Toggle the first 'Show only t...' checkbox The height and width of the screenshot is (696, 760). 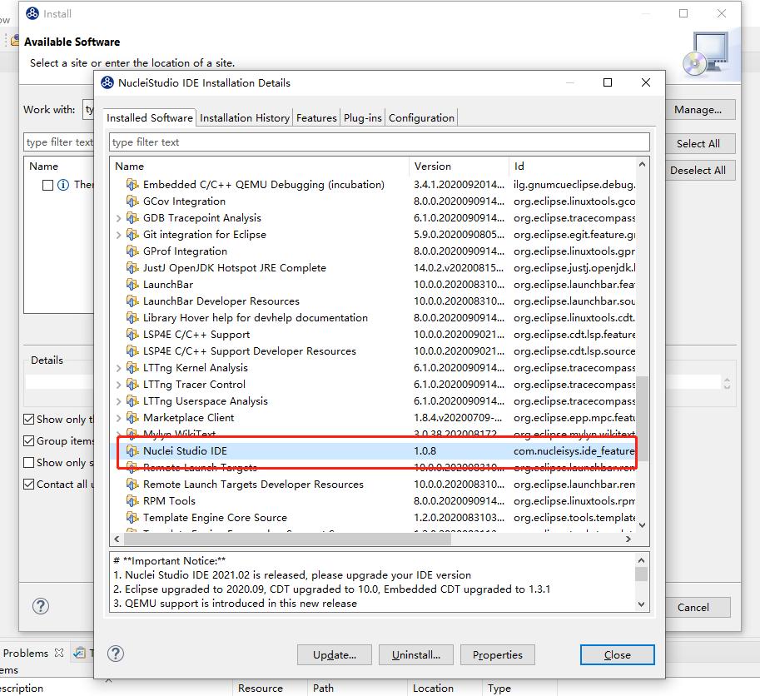point(28,420)
